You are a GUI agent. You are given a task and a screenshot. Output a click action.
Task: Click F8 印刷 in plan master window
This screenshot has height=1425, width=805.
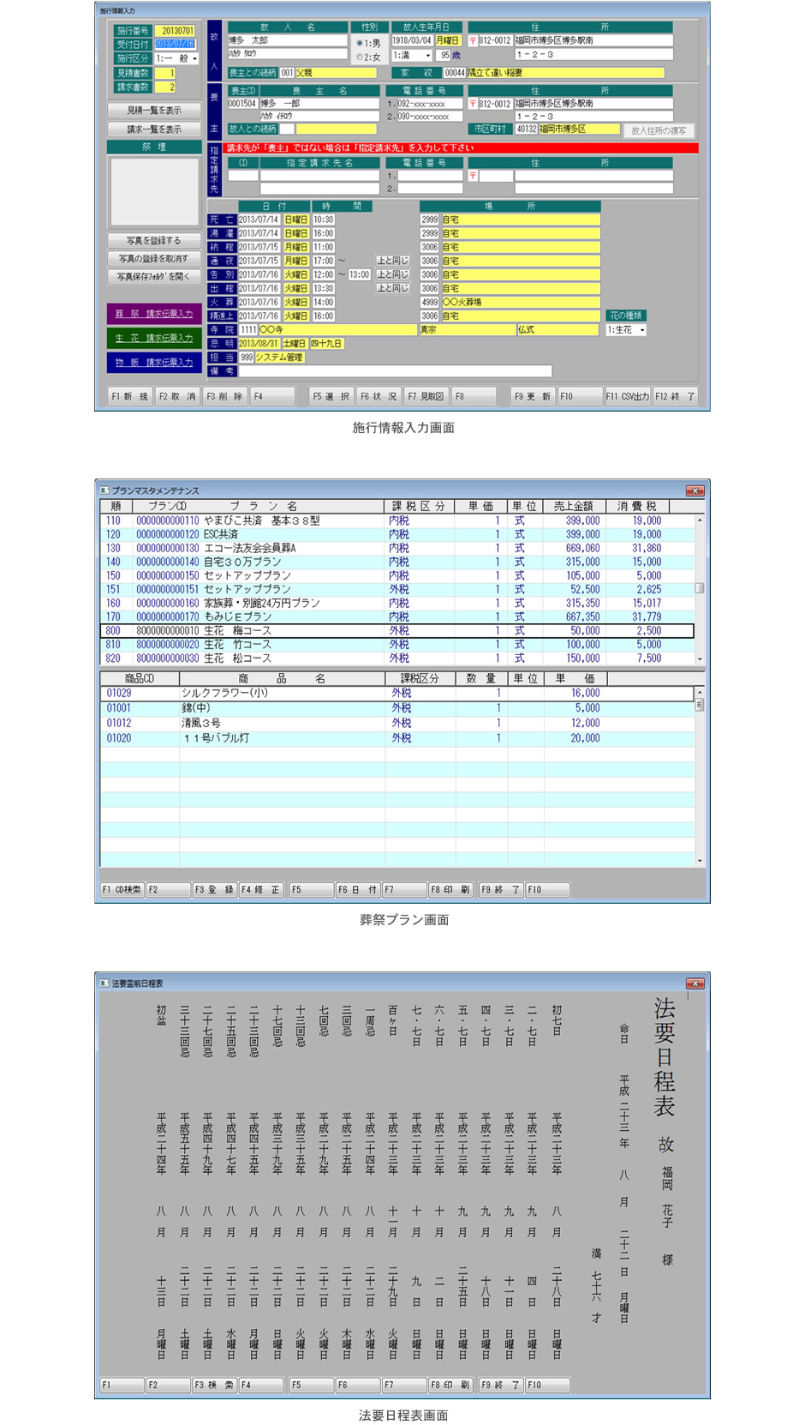pyautogui.click(x=451, y=890)
